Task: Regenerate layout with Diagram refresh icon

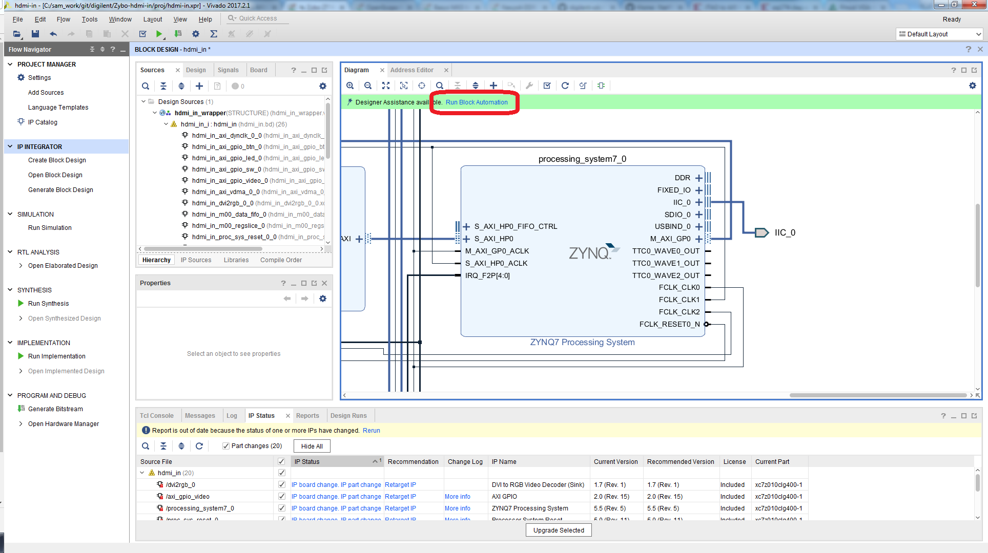Action: point(565,86)
